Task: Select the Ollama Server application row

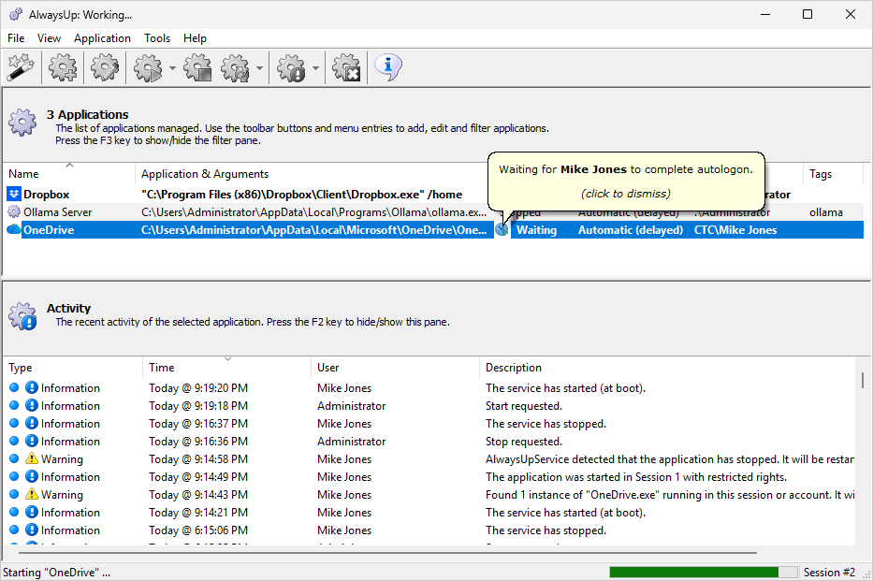Action: pos(58,212)
